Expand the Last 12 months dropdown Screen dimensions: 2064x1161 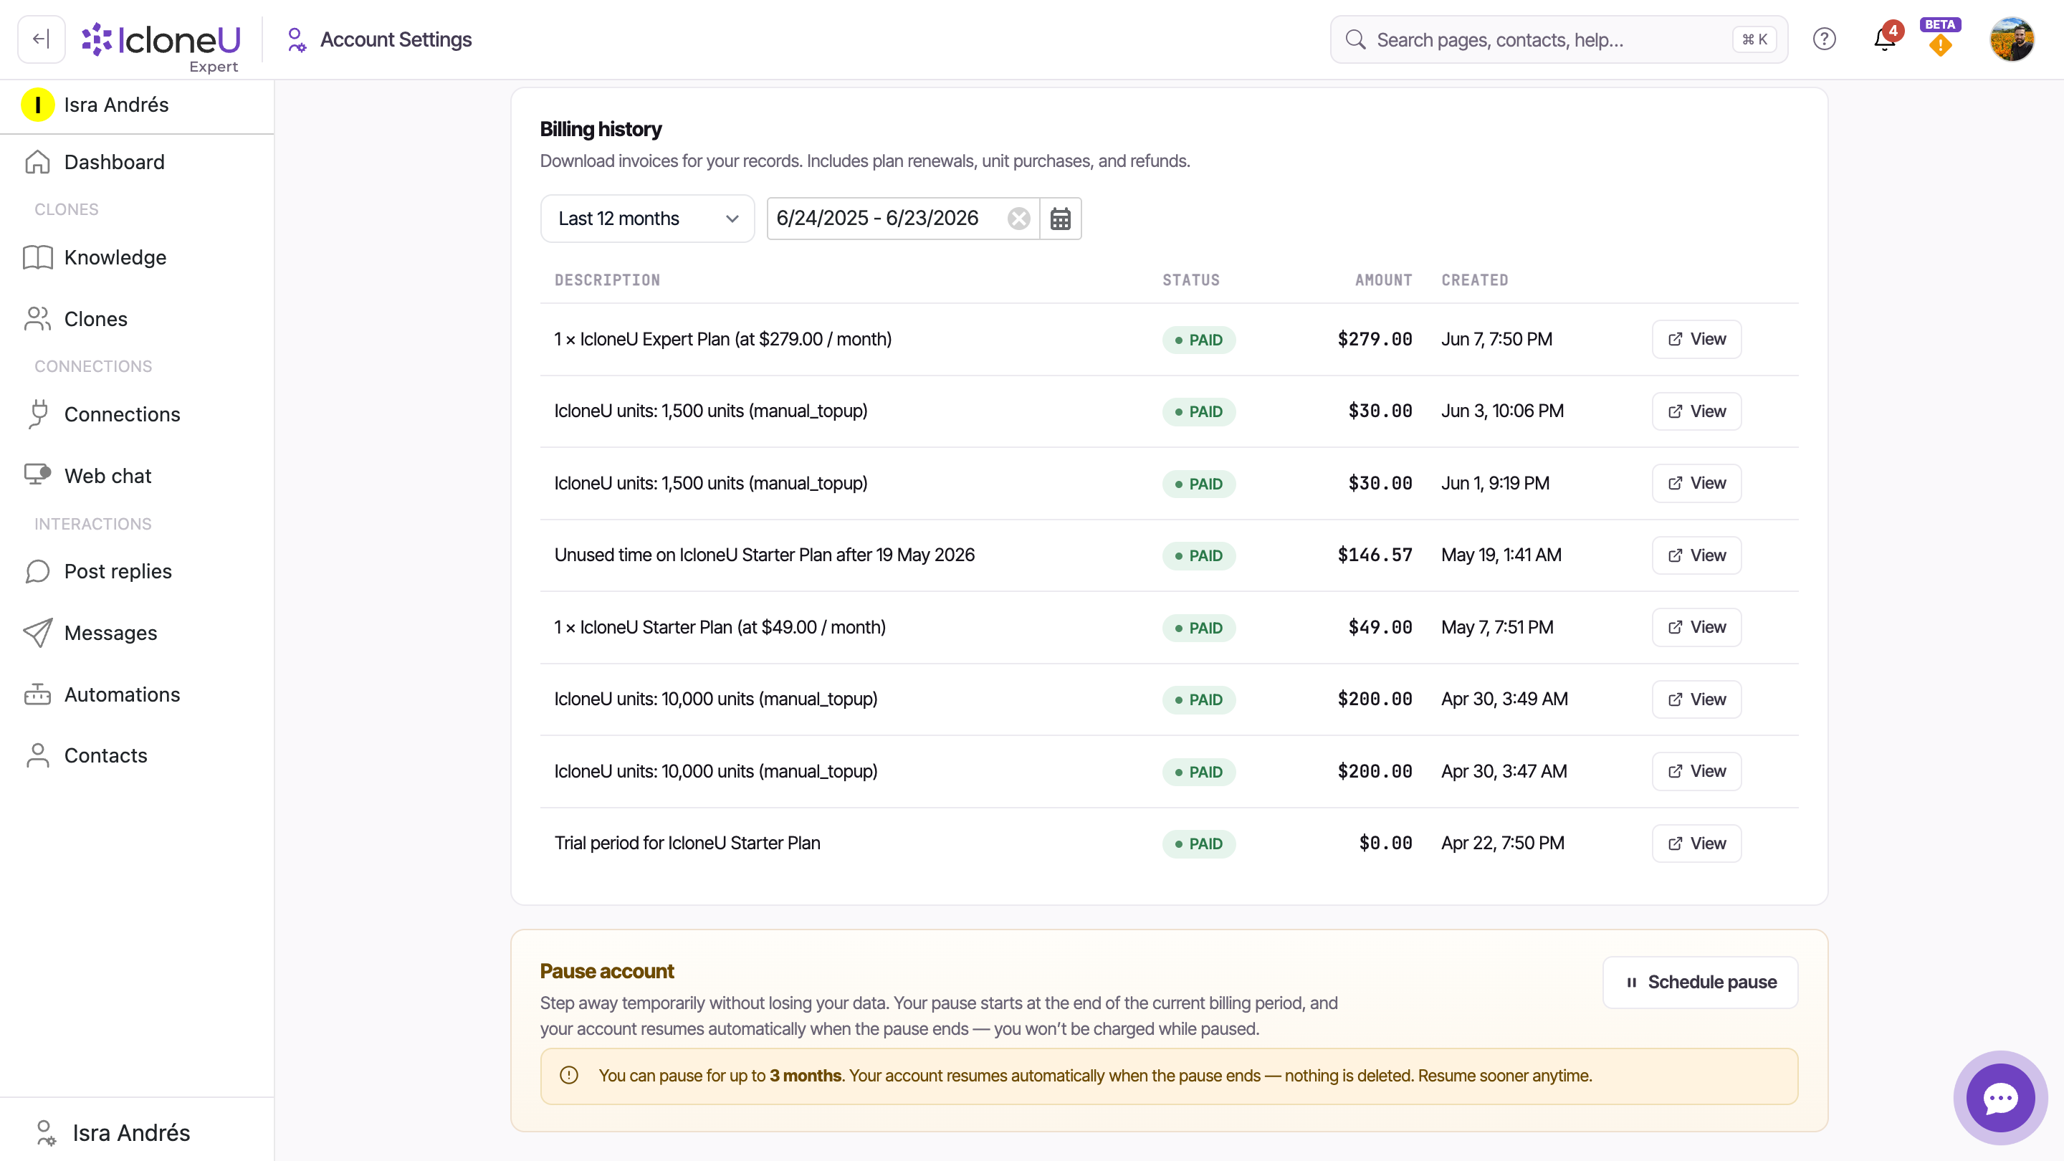click(x=647, y=219)
